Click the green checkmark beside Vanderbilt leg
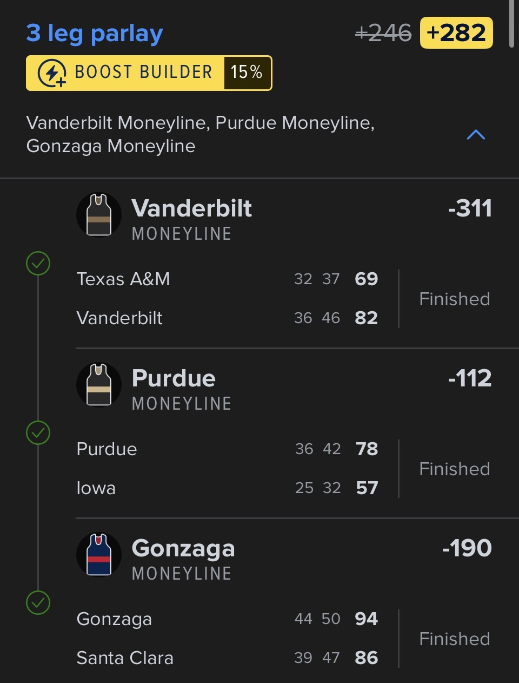 38,264
